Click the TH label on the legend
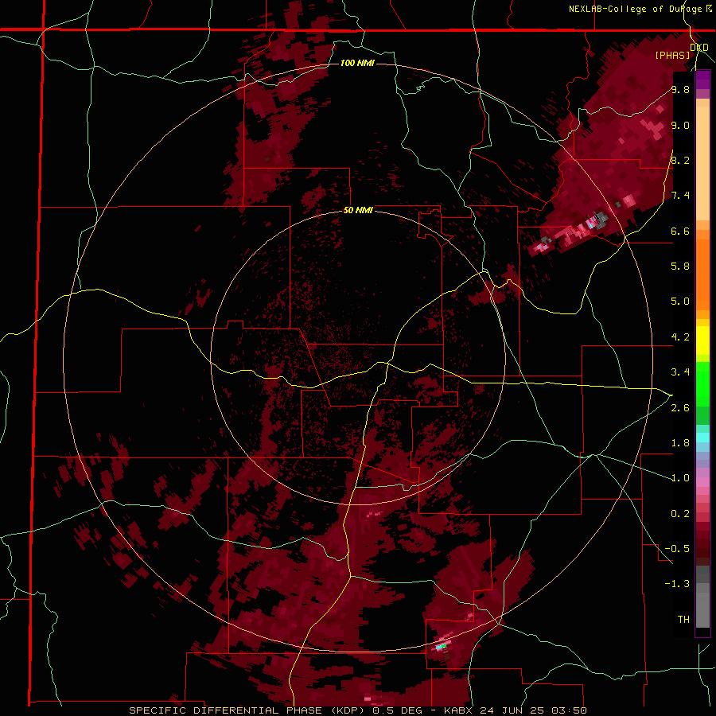The height and width of the screenshot is (716, 716). tap(683, 620)
